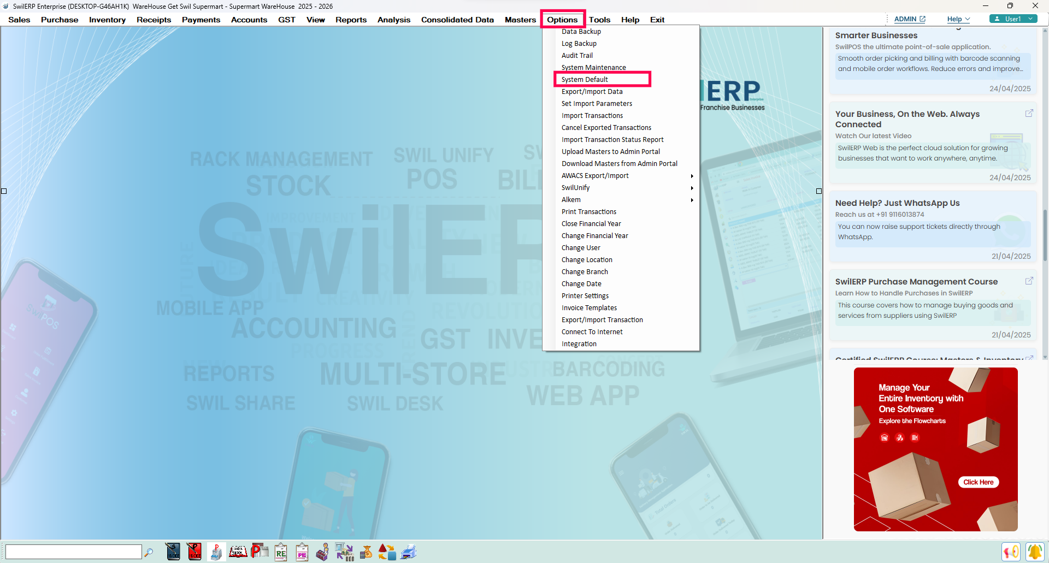
Task: Open the Masters menu
Action: pos(520,20)
